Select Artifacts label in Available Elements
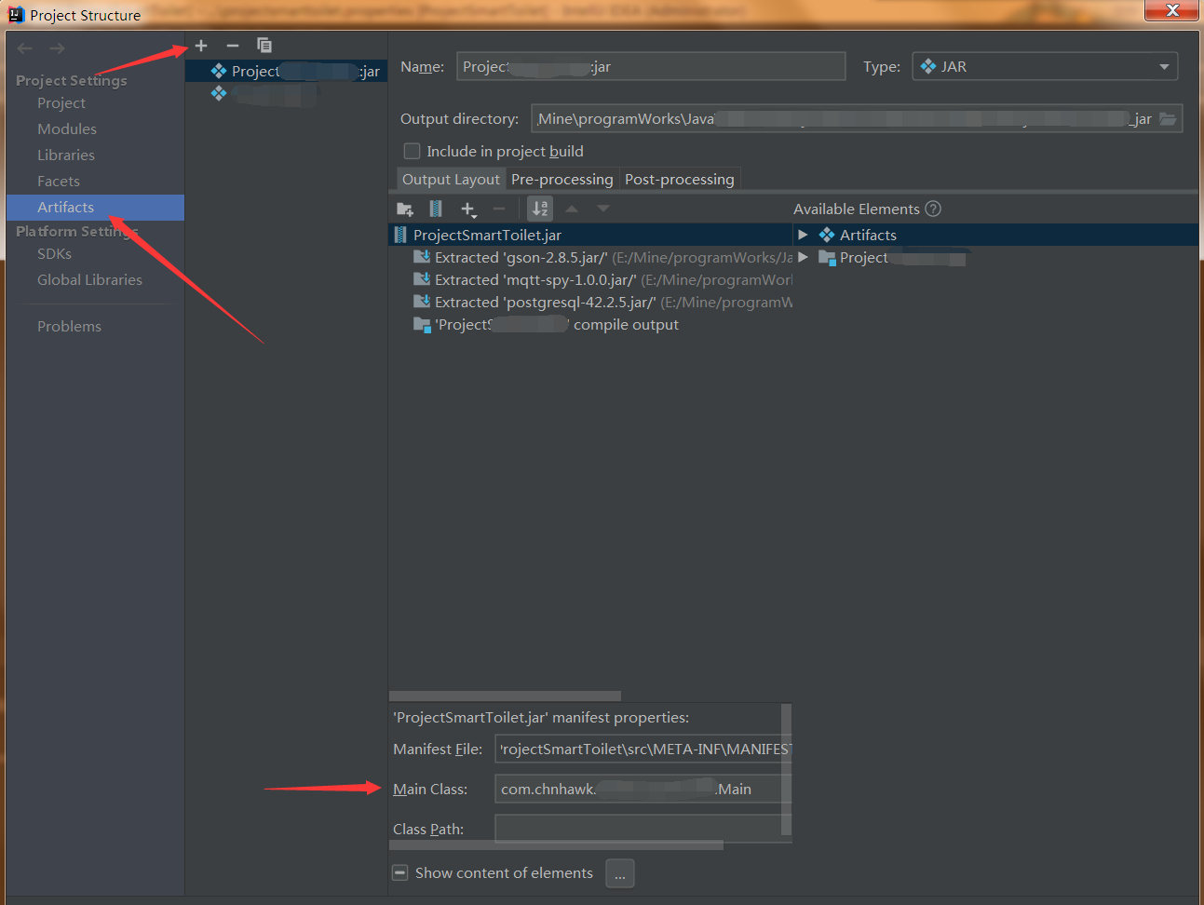 (x=868, y=236)
